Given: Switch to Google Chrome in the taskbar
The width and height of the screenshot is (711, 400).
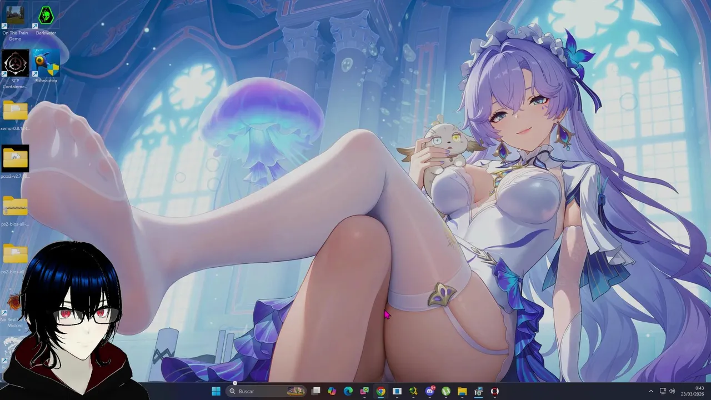Looking at the screenshot, I should tap(380, 391).
